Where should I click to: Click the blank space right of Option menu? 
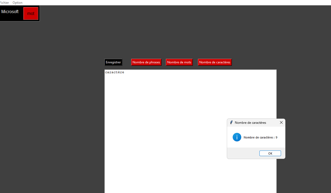(160, 3)
